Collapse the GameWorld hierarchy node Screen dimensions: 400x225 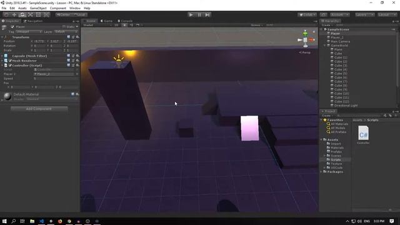[325, 46]
